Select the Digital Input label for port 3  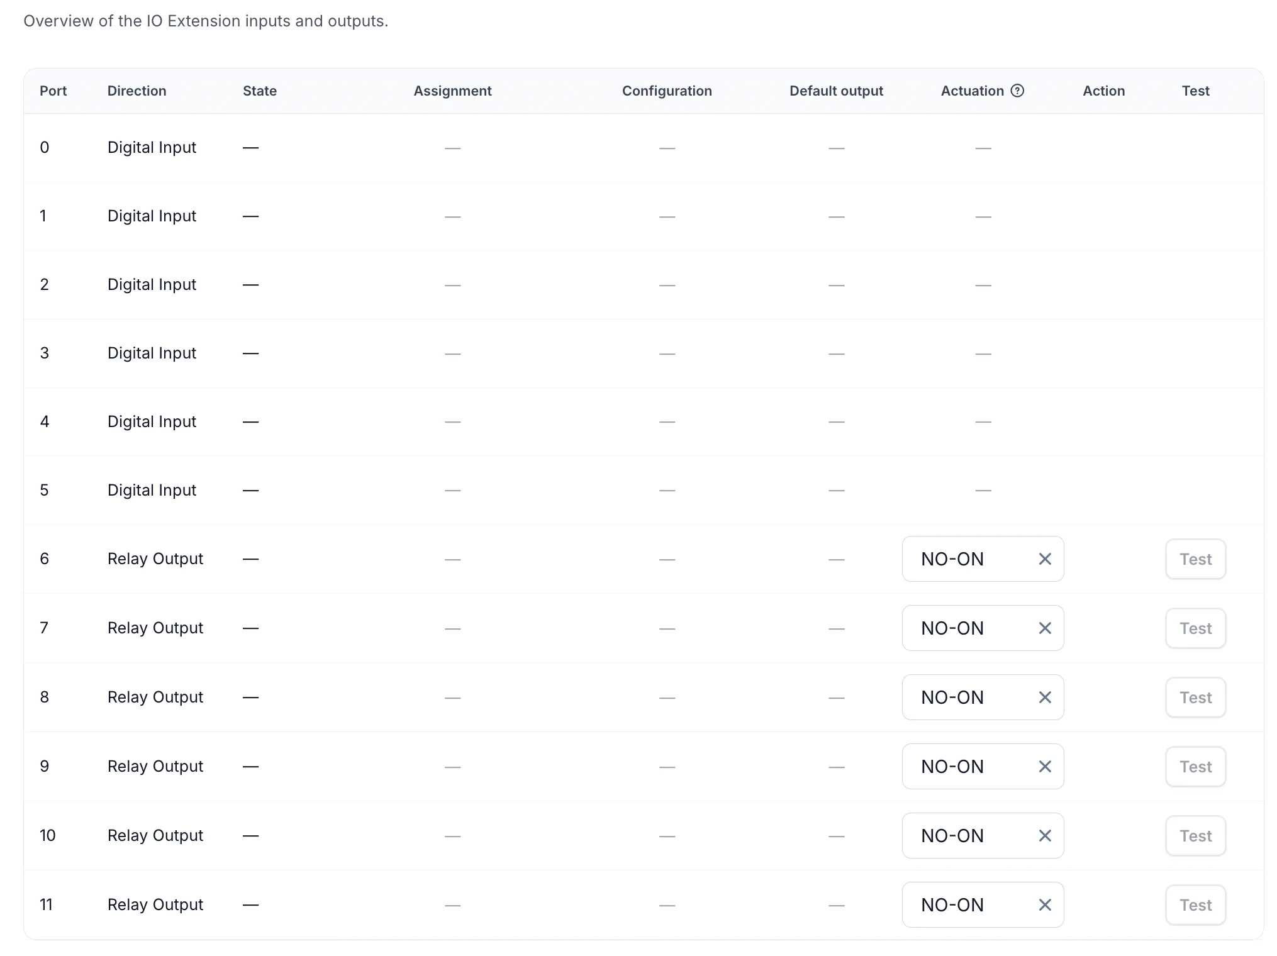(152, 353)
